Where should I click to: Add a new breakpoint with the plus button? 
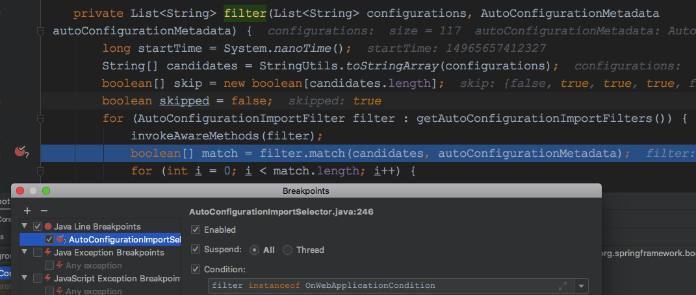click(27, 211)
